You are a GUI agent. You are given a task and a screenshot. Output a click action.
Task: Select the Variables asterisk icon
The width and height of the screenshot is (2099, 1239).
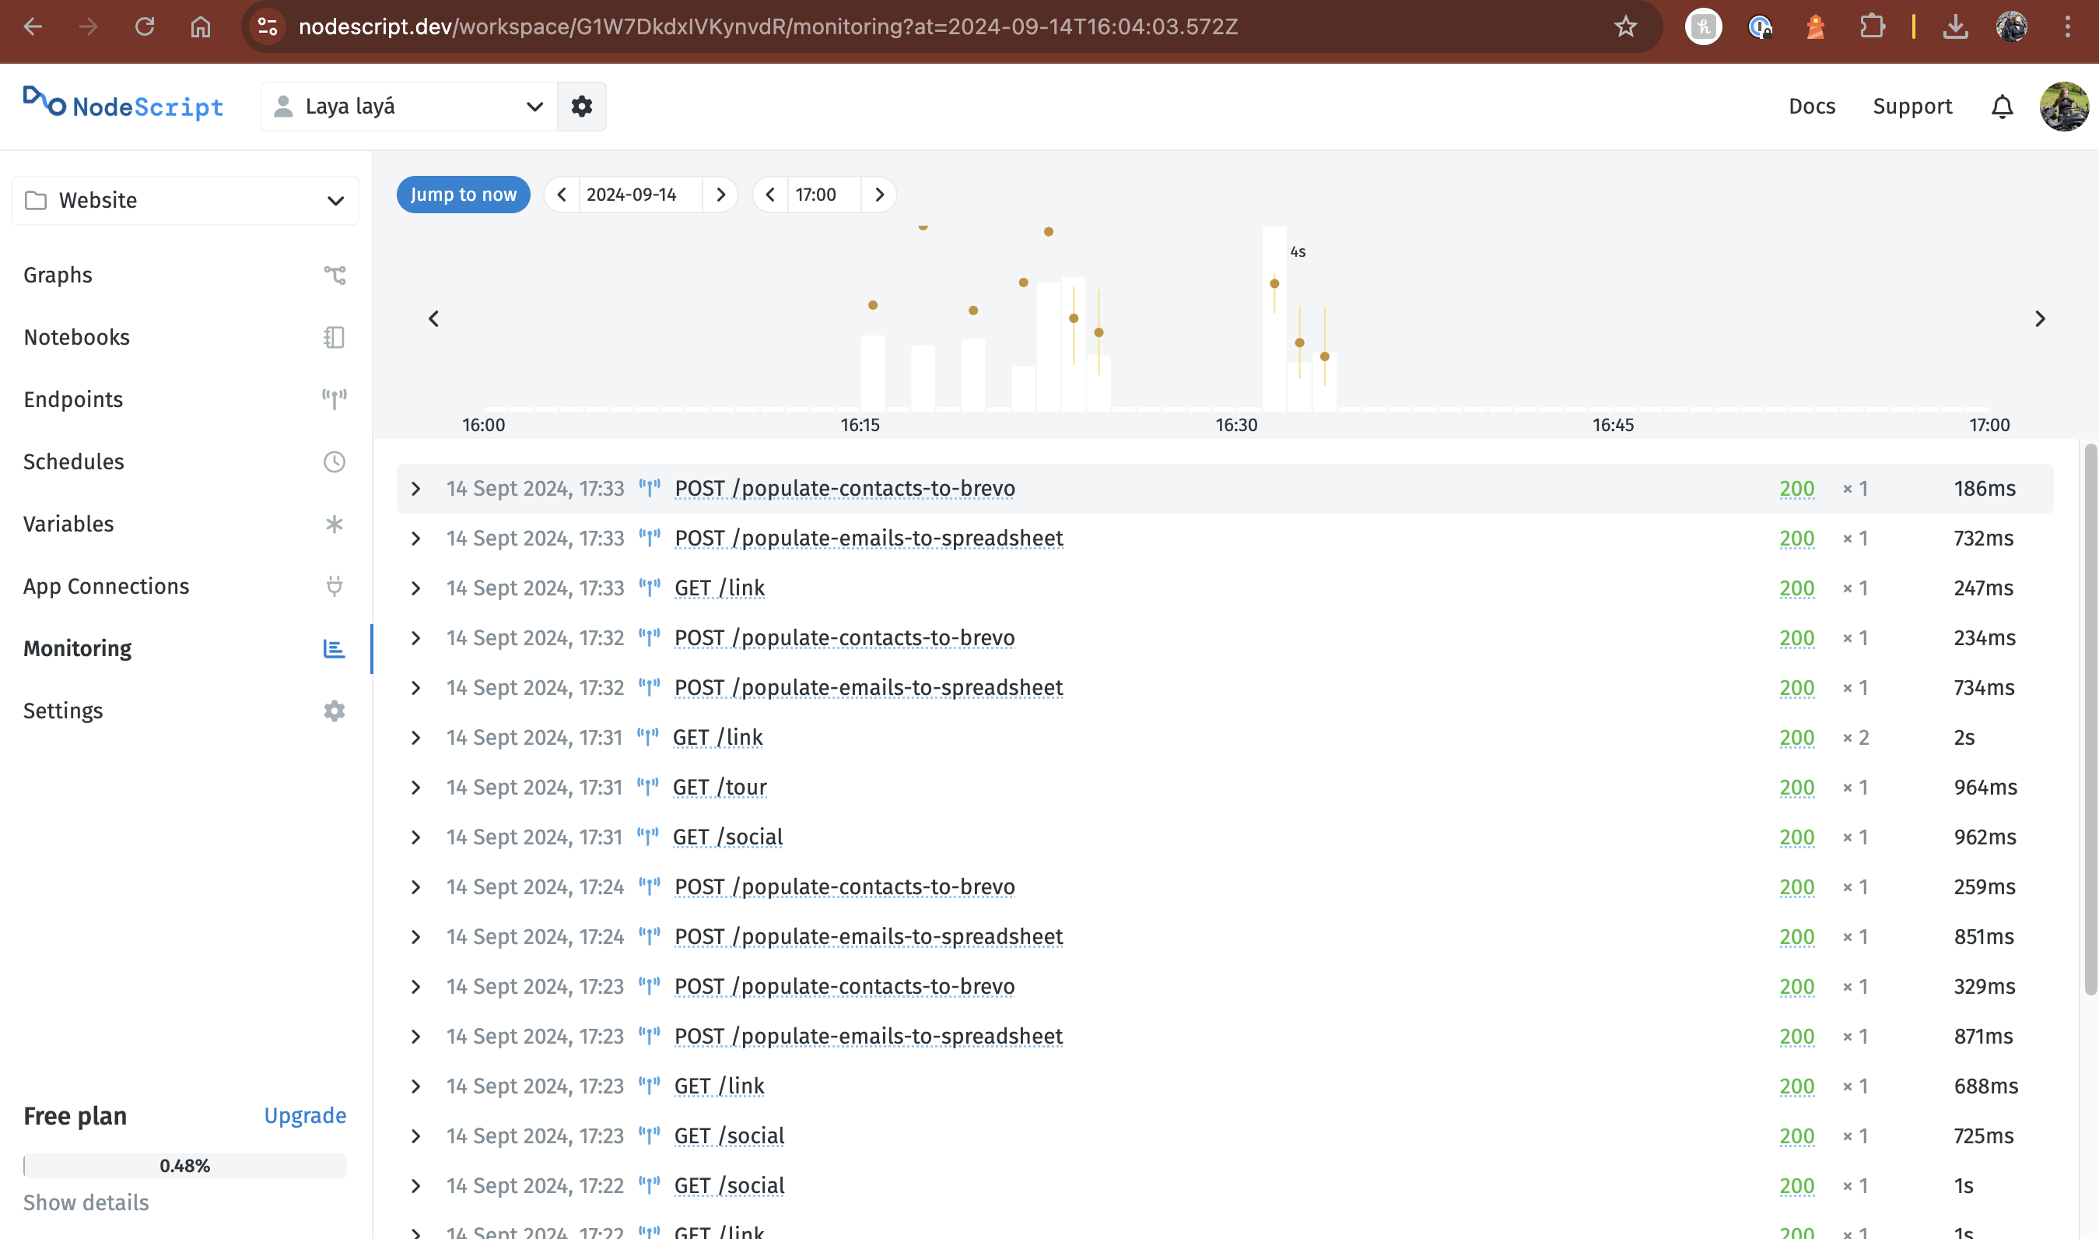(334, 524)
